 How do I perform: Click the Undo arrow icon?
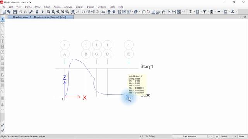coord(21,12)
